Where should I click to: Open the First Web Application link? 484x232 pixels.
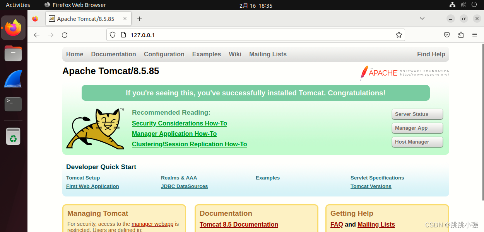coord(92,186)
